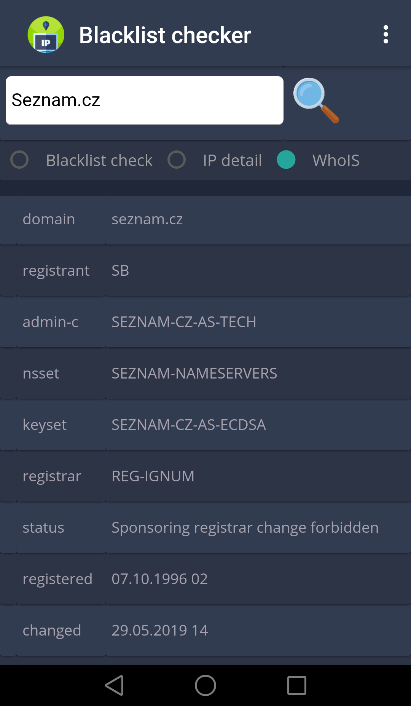Tap the magnifying glass search icon
411x706 pixels.
coord(316,101)
